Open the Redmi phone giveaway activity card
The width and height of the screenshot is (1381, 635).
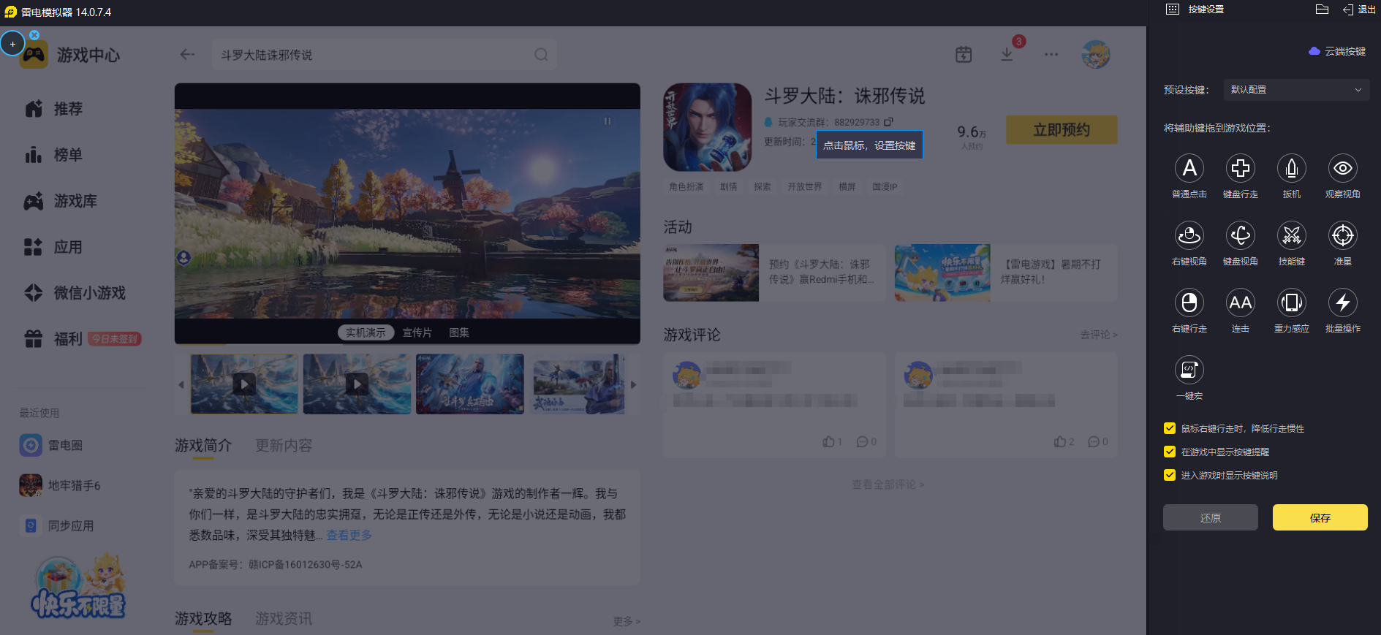pos(774,273)
